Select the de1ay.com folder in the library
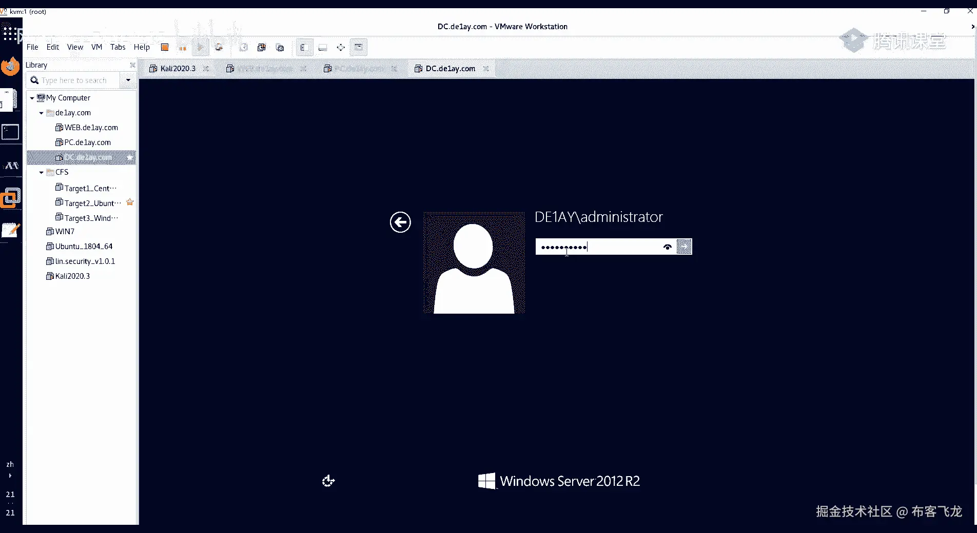This screenshot has height=533, width=977. point(73,113)
